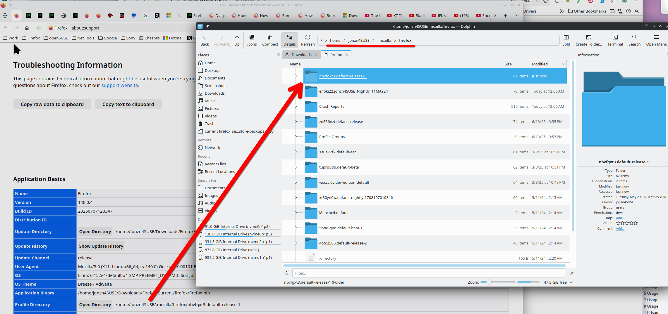Open the 873.8 GiB Internal Drive (sda1)
The height and width of the screenshot is (314, 668).
(232, 250)
